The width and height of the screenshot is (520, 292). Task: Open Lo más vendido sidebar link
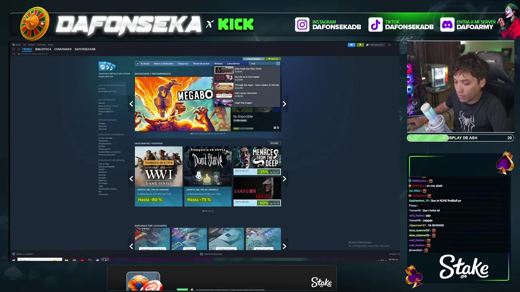point(105,138)
